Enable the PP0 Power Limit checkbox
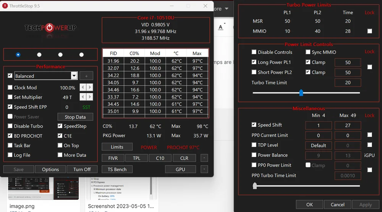The height and width of the screenshot is (212, 382). pos(254,165)
